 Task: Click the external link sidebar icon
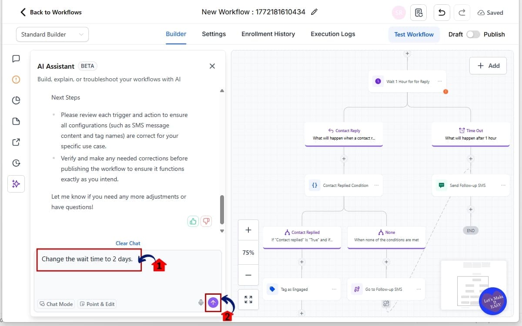pos(16,142)
